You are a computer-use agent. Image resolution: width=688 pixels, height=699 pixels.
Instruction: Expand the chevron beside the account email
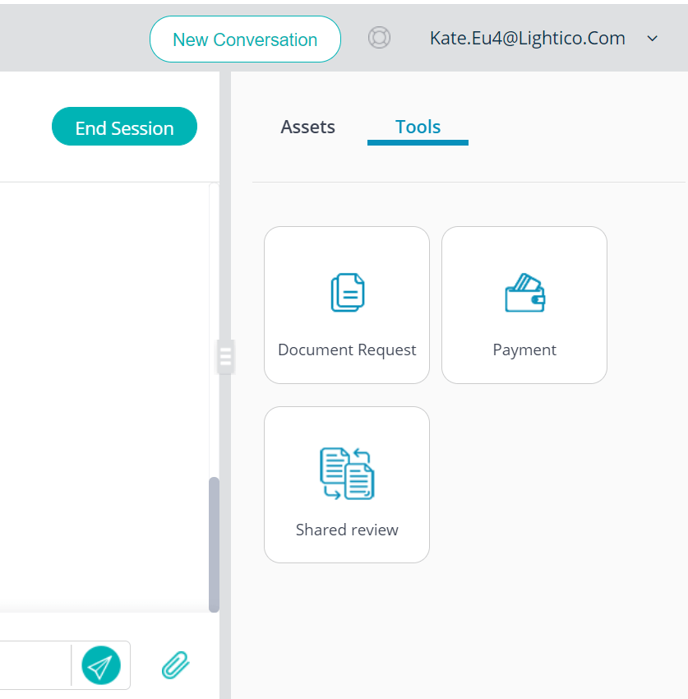[652, 39]
